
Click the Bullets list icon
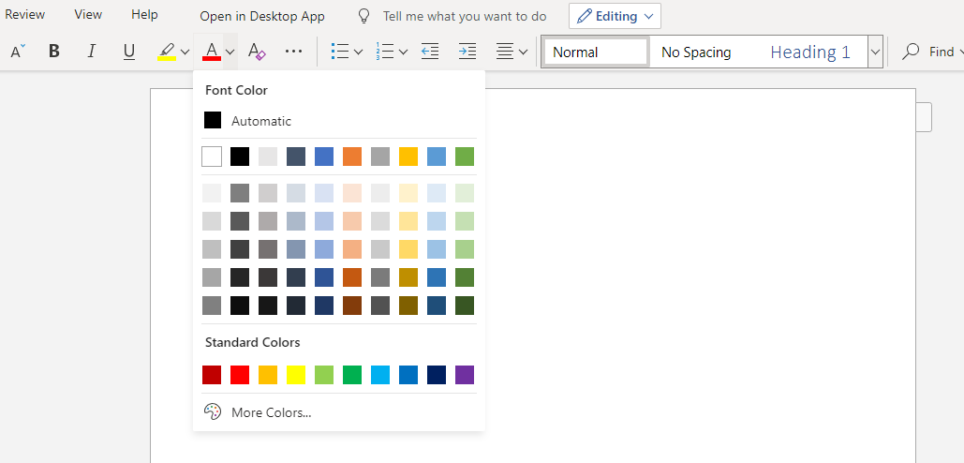point(340,52)
